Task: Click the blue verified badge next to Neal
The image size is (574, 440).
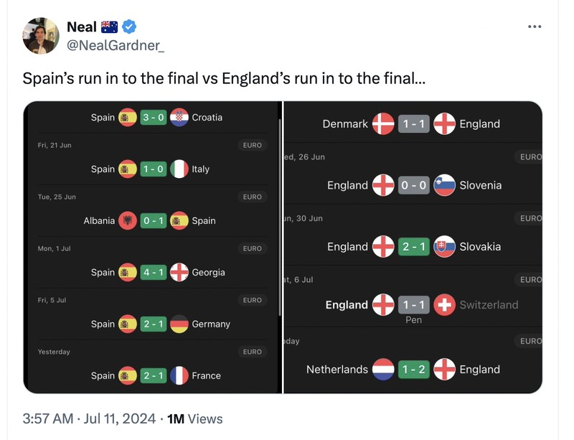Action: 129,27
